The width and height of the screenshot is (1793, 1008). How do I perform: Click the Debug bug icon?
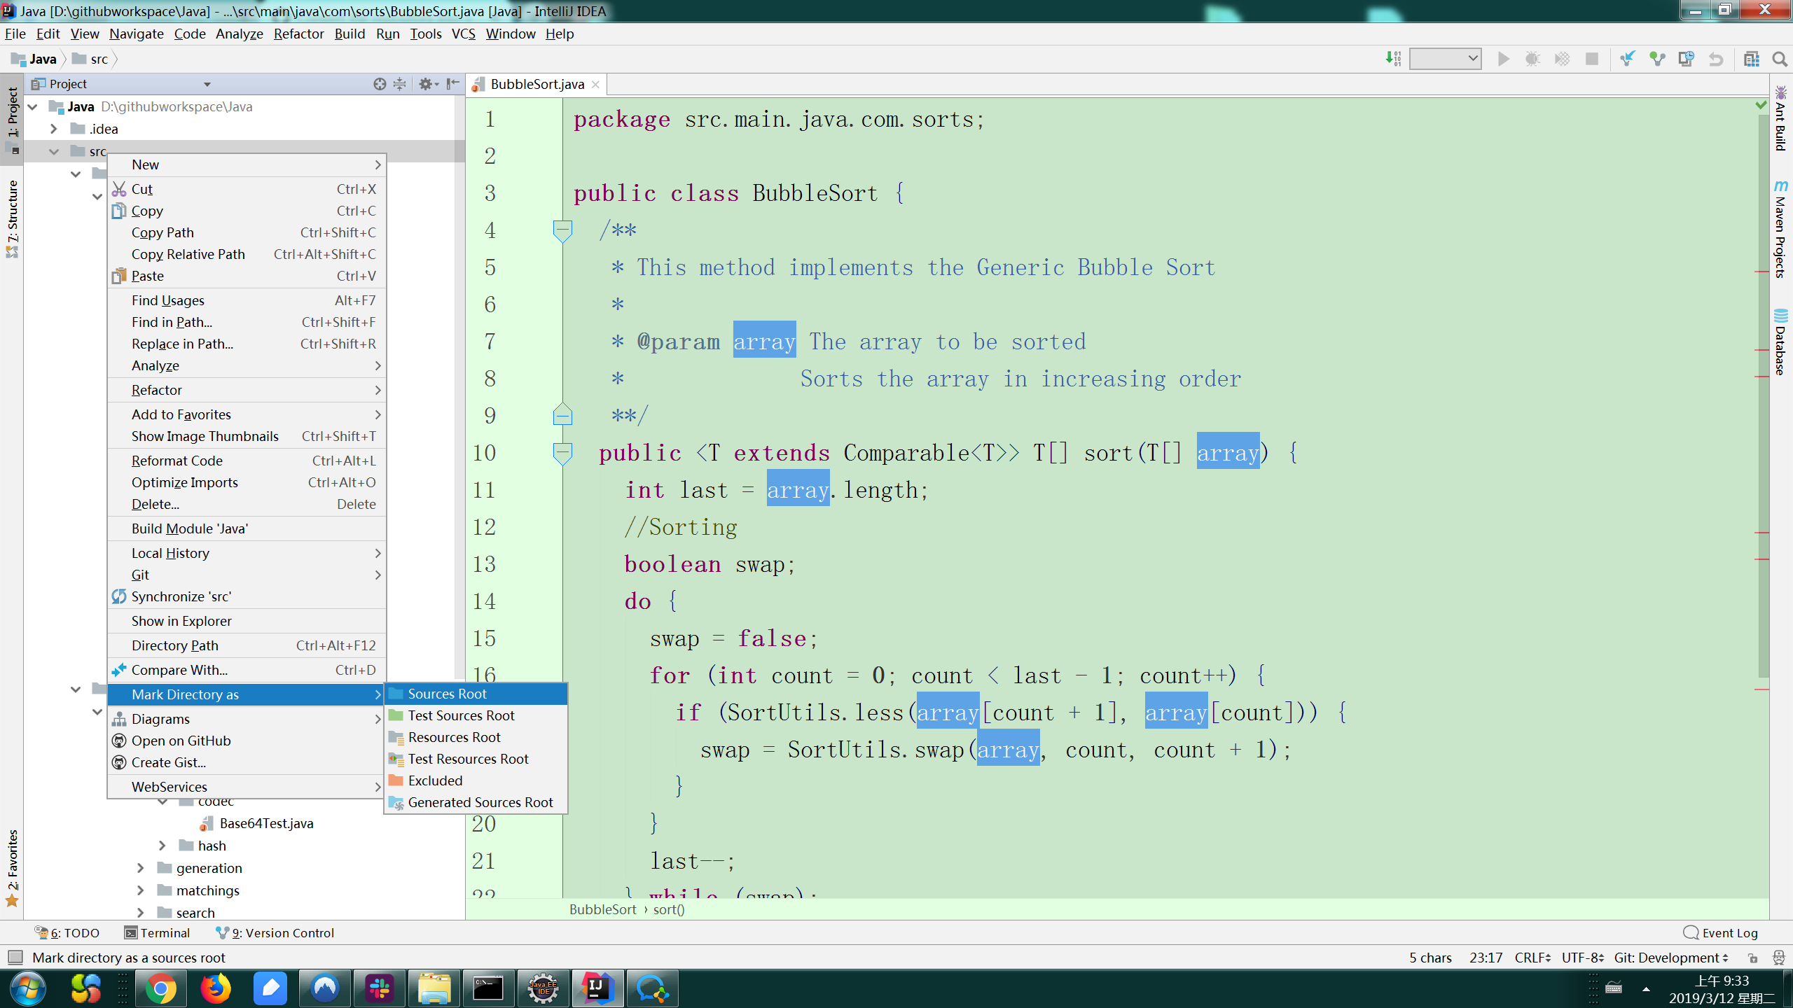tap(1532, 59)
